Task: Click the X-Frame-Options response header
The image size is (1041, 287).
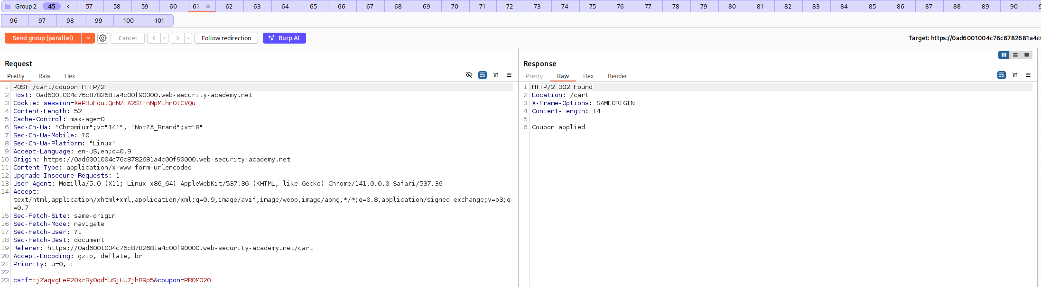Action: [x=583, y=103]
